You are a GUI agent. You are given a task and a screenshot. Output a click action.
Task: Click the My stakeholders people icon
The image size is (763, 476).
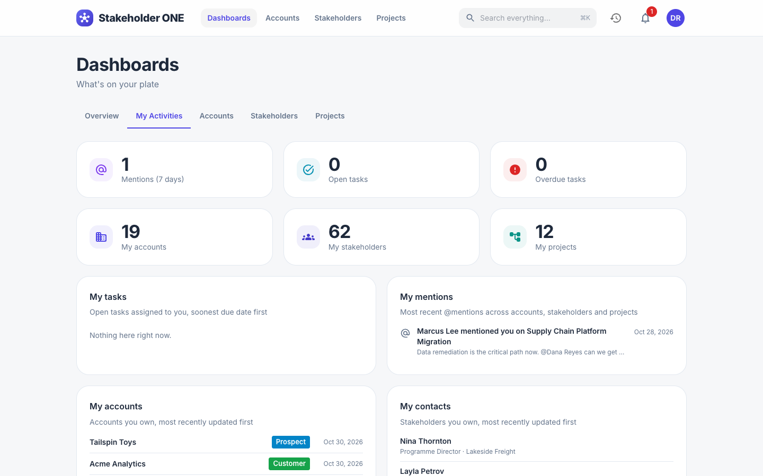pos(308,237)
